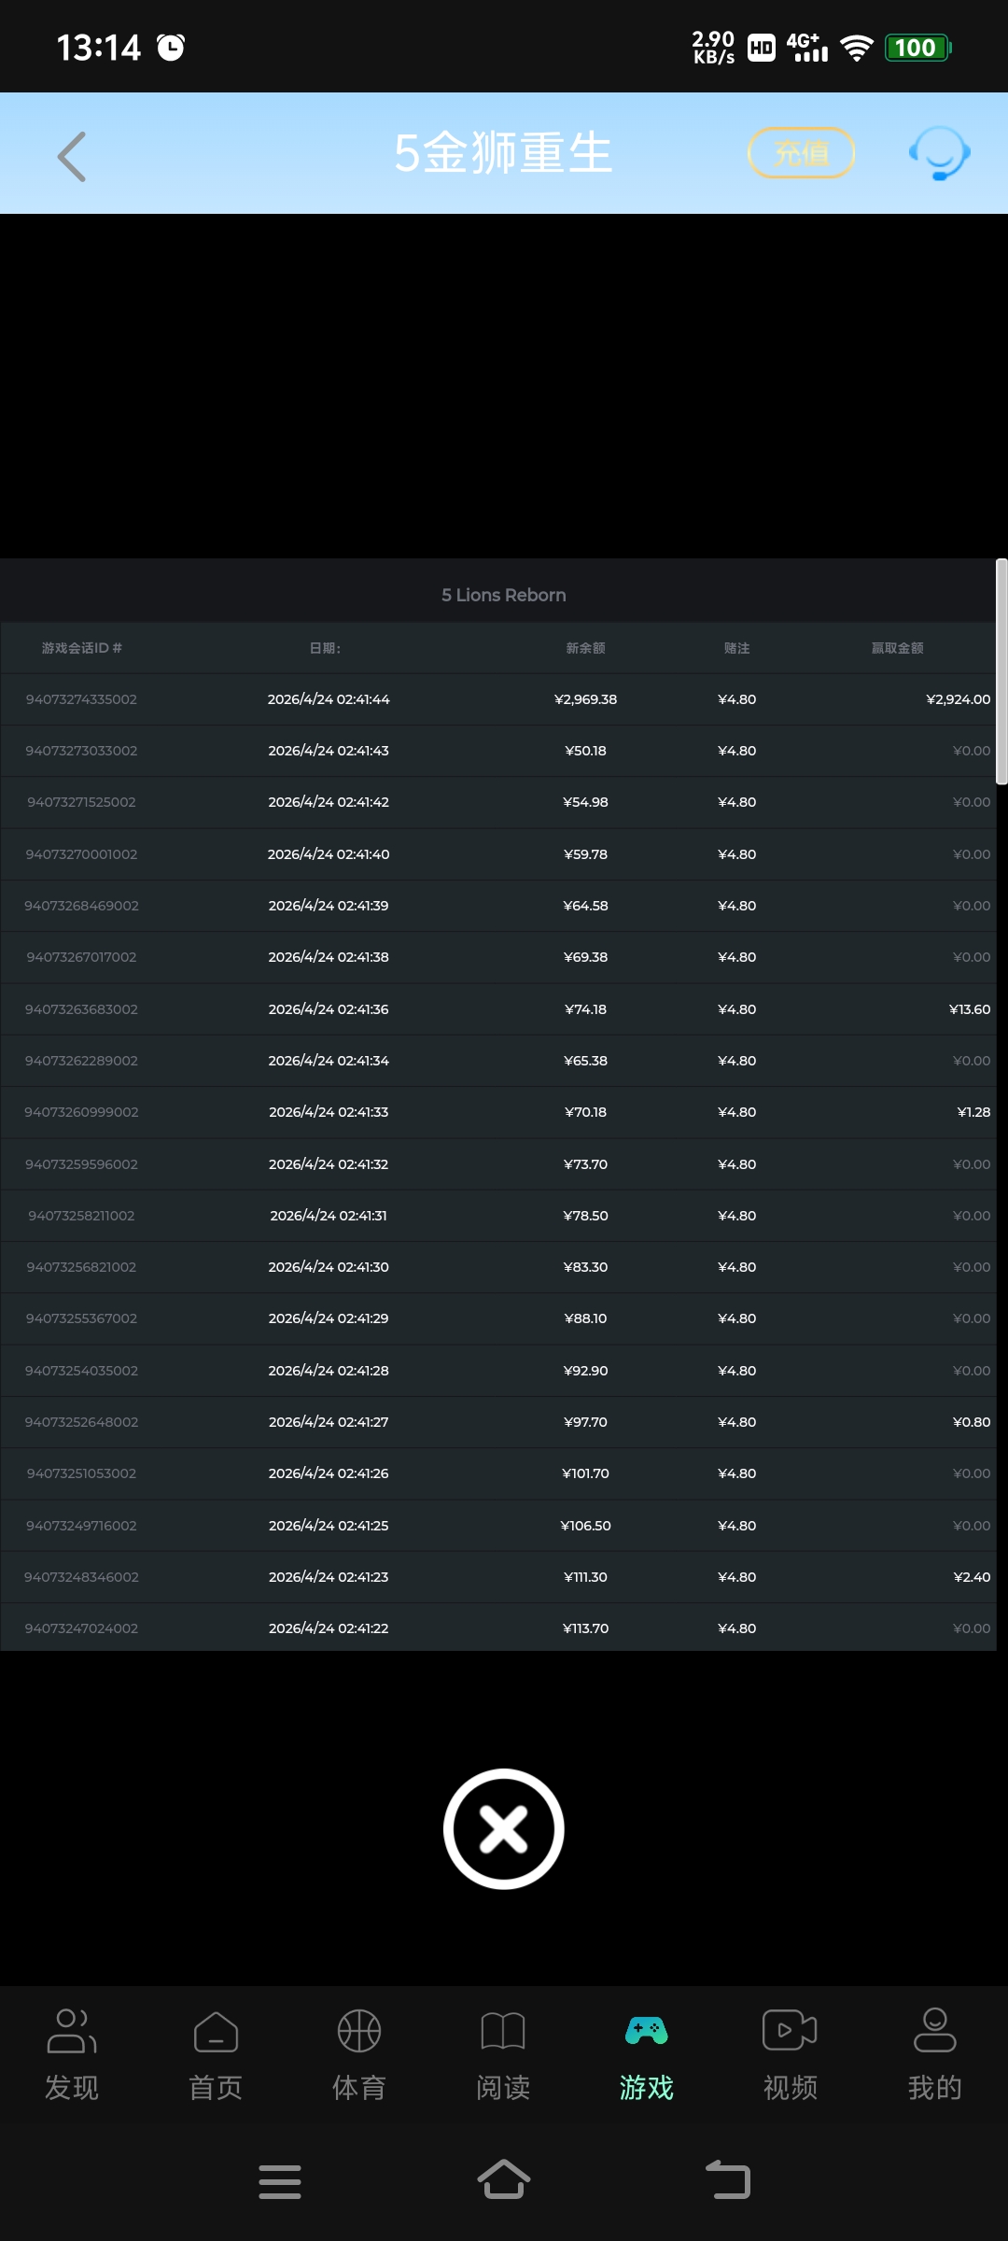
Task: Open customer service headset icon
Action: click(939, 153)
